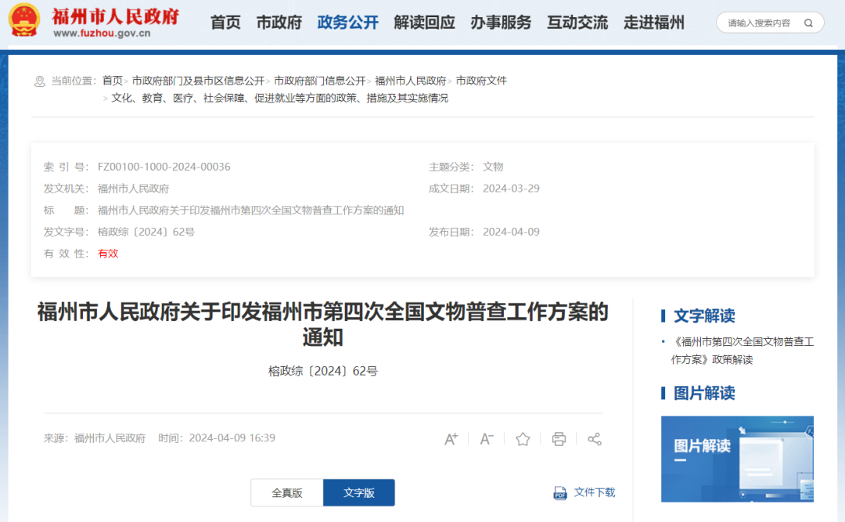Screen dimensions: 845x522
Task: Click breadcrumb 市政府部门及县市区信息公开
Action: pyautogui.click(x=198, y=81)
